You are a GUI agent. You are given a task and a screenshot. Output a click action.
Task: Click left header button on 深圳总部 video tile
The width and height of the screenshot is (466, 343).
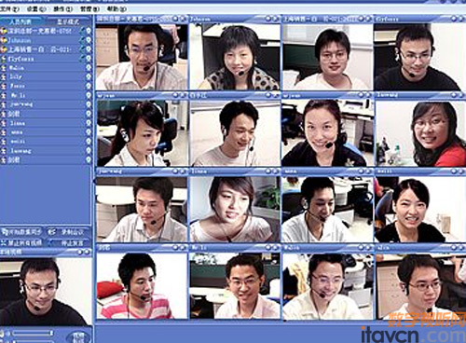click(175, 19)
